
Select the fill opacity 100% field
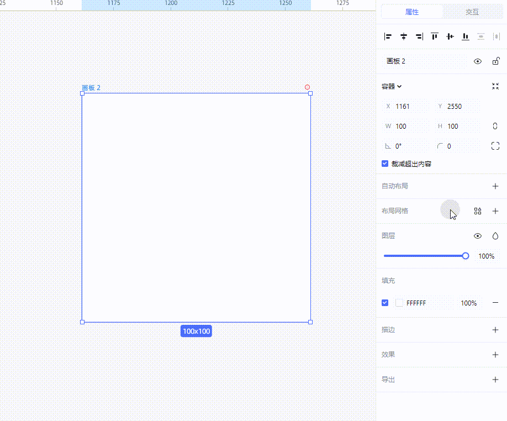coord(469,303)
